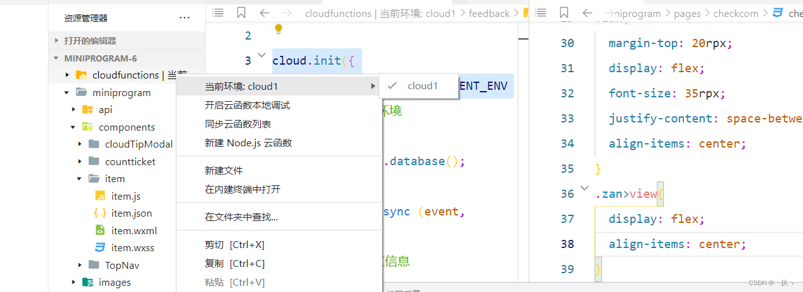Click the cloudTipModal folder icon
This screenshot has height=292, width=803.
[x=94, y=144]
